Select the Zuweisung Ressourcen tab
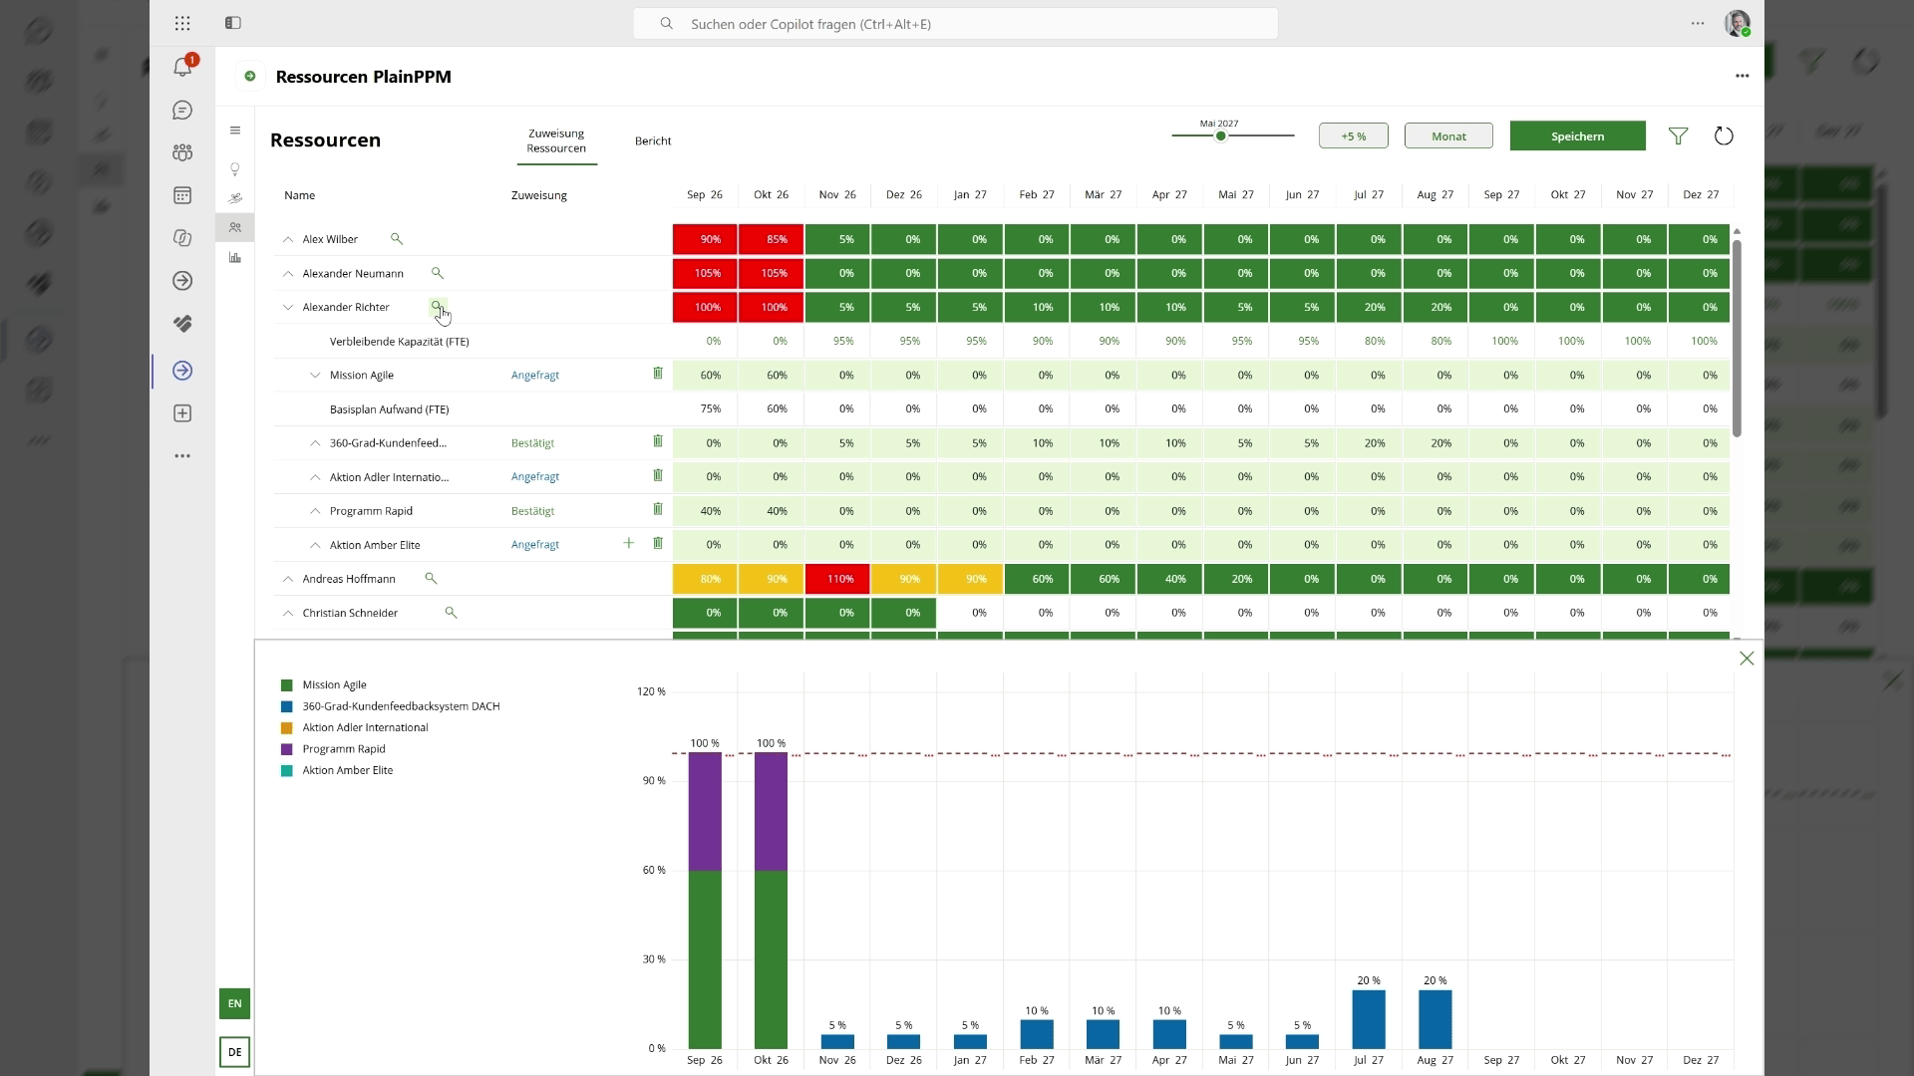Viewport: 1914px width, 1076px height. (x=556, y=140)
